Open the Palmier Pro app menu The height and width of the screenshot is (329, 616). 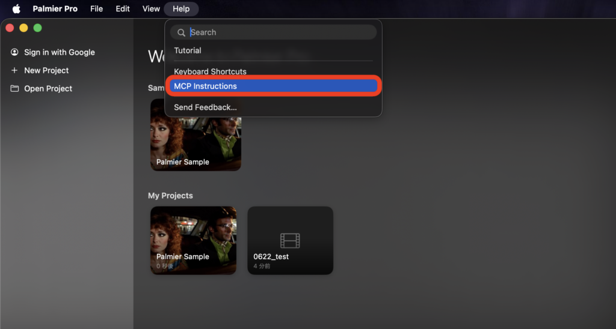tap(55, 8)
